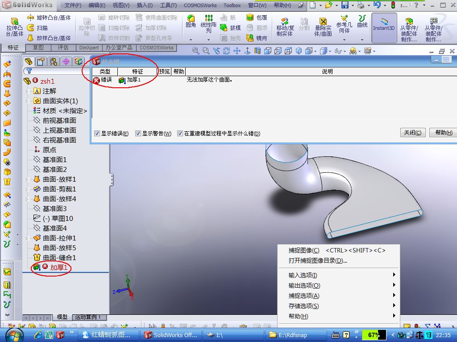The width and height of the screenshot is (457, 342).
Task: Expand the 注解 tree node
Action: coord(27,91)
